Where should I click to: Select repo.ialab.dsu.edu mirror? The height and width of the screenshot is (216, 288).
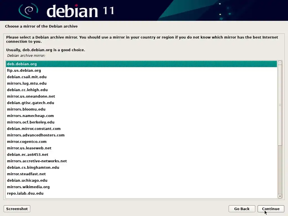[x=141, y=193]
